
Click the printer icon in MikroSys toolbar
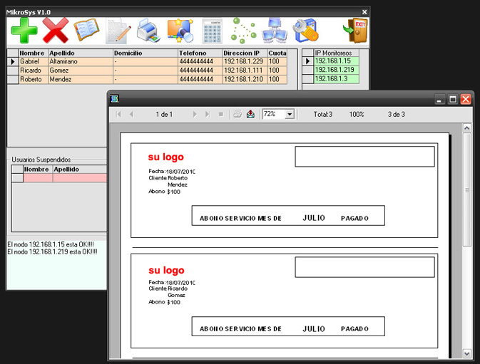point(148,30)
